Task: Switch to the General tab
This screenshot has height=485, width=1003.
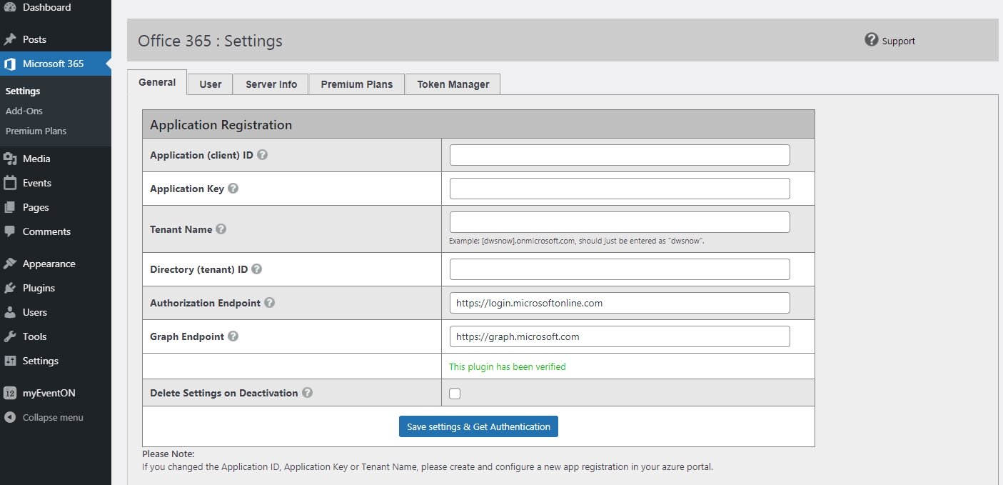Action: [x=157, y=82]
